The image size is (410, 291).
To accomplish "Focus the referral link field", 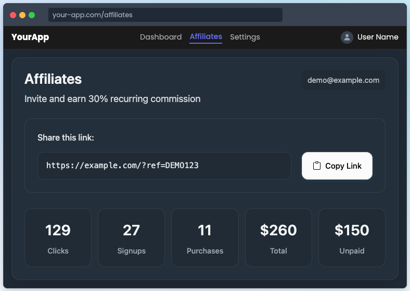I will [x=164, y=166].
